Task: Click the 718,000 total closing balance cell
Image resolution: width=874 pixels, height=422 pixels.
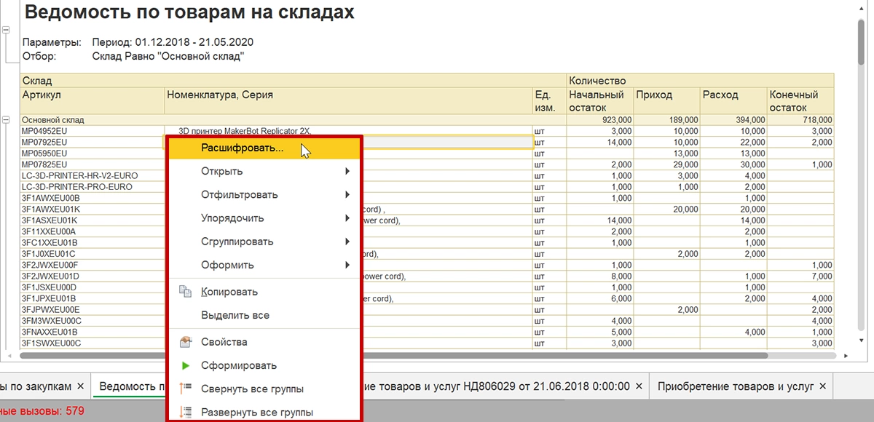Action: coord(800,119)
